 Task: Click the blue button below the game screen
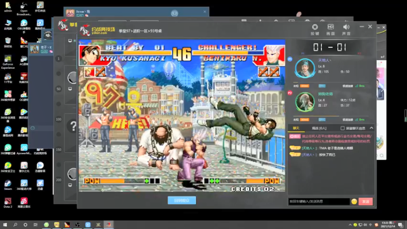coord(182,200)
